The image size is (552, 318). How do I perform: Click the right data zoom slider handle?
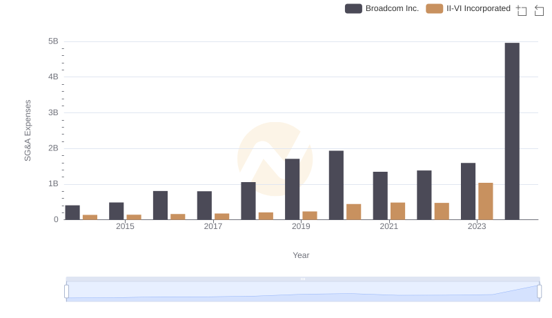(x=539, y=292)
